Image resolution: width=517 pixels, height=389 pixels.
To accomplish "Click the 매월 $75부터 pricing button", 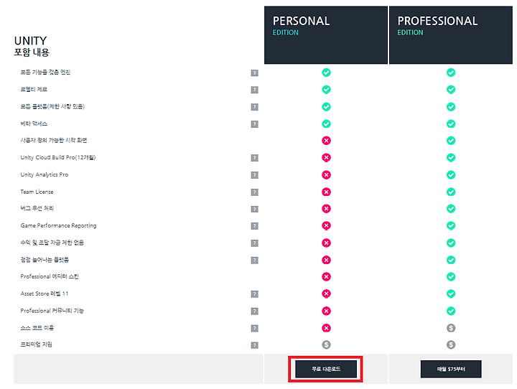I will 451,369.
